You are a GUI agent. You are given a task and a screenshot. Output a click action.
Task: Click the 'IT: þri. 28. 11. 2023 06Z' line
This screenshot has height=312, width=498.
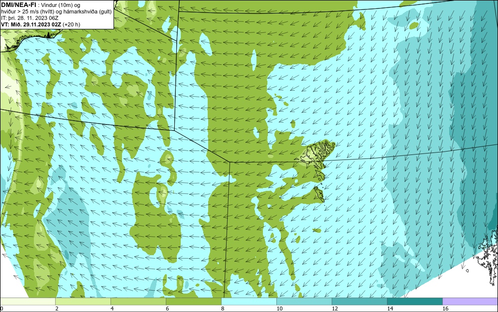tap(30, 18)
